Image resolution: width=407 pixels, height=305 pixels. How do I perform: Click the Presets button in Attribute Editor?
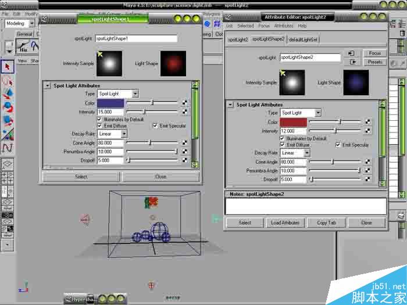(375, 62)
